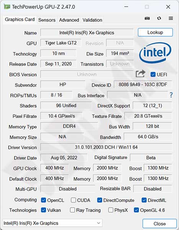179x230 pixels.
Task: Go to the Validation tab
Action: 92,20
